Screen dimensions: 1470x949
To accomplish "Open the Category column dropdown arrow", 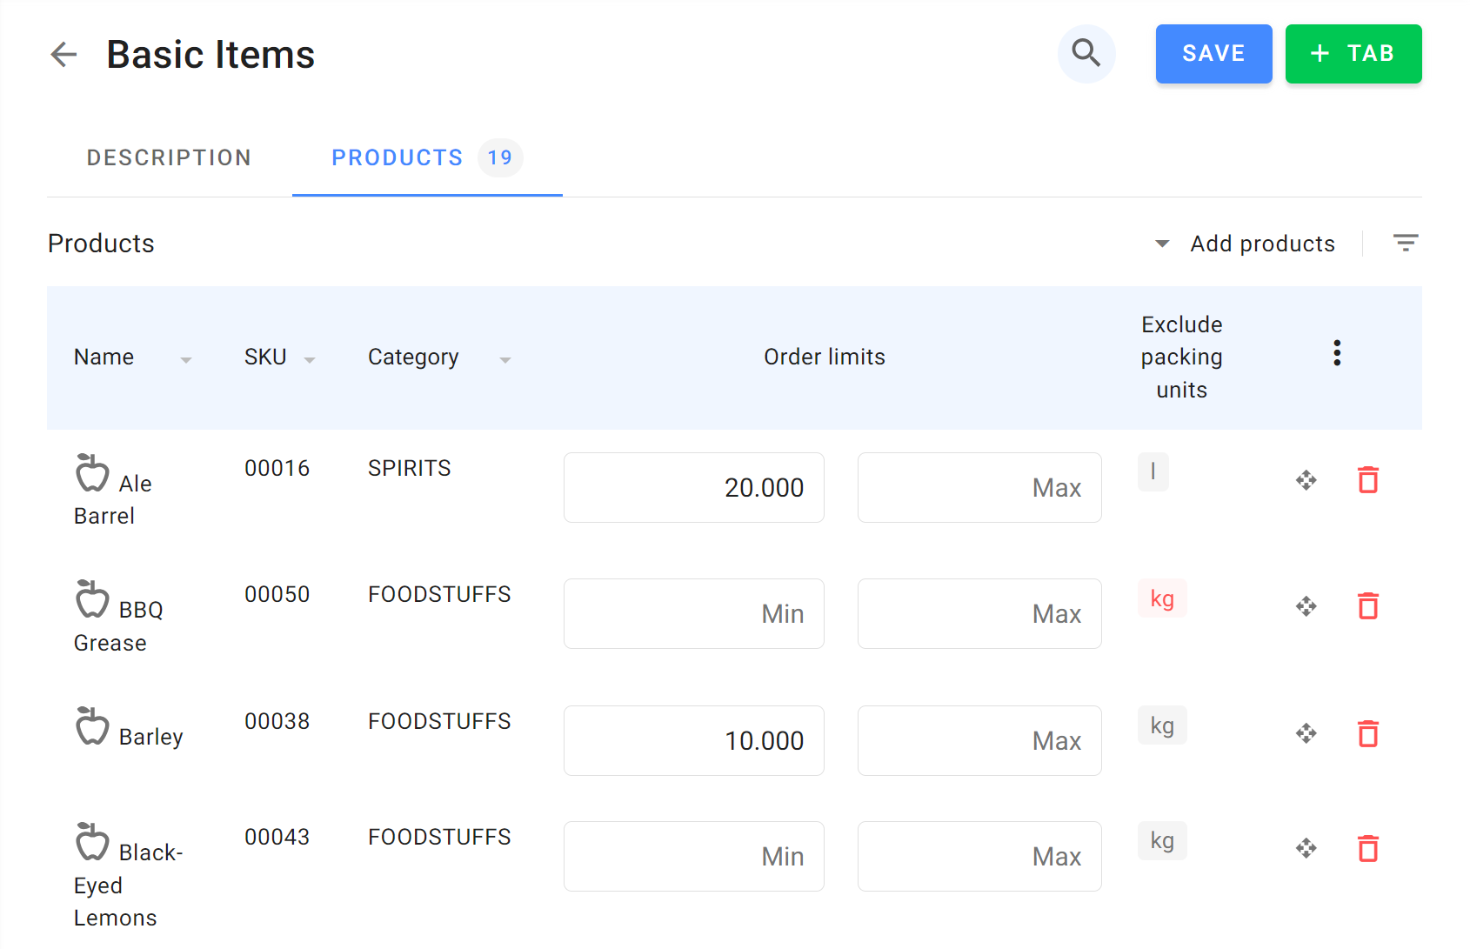I will pyautogui.click(x=504, y=359).
